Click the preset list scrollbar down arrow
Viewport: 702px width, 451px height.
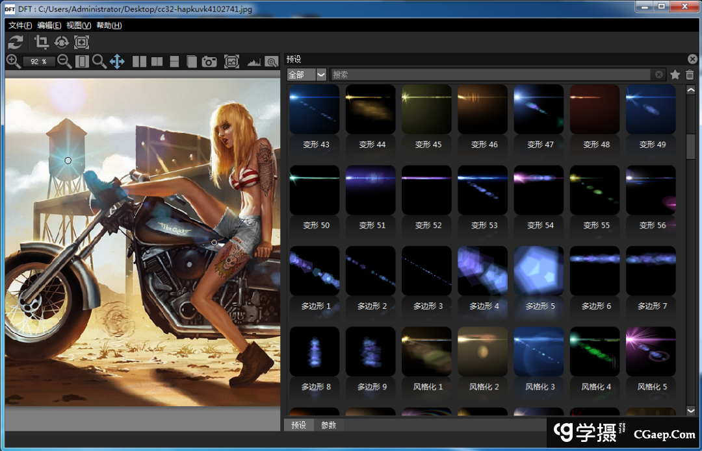pyautogui.click(x=691, y=411)
